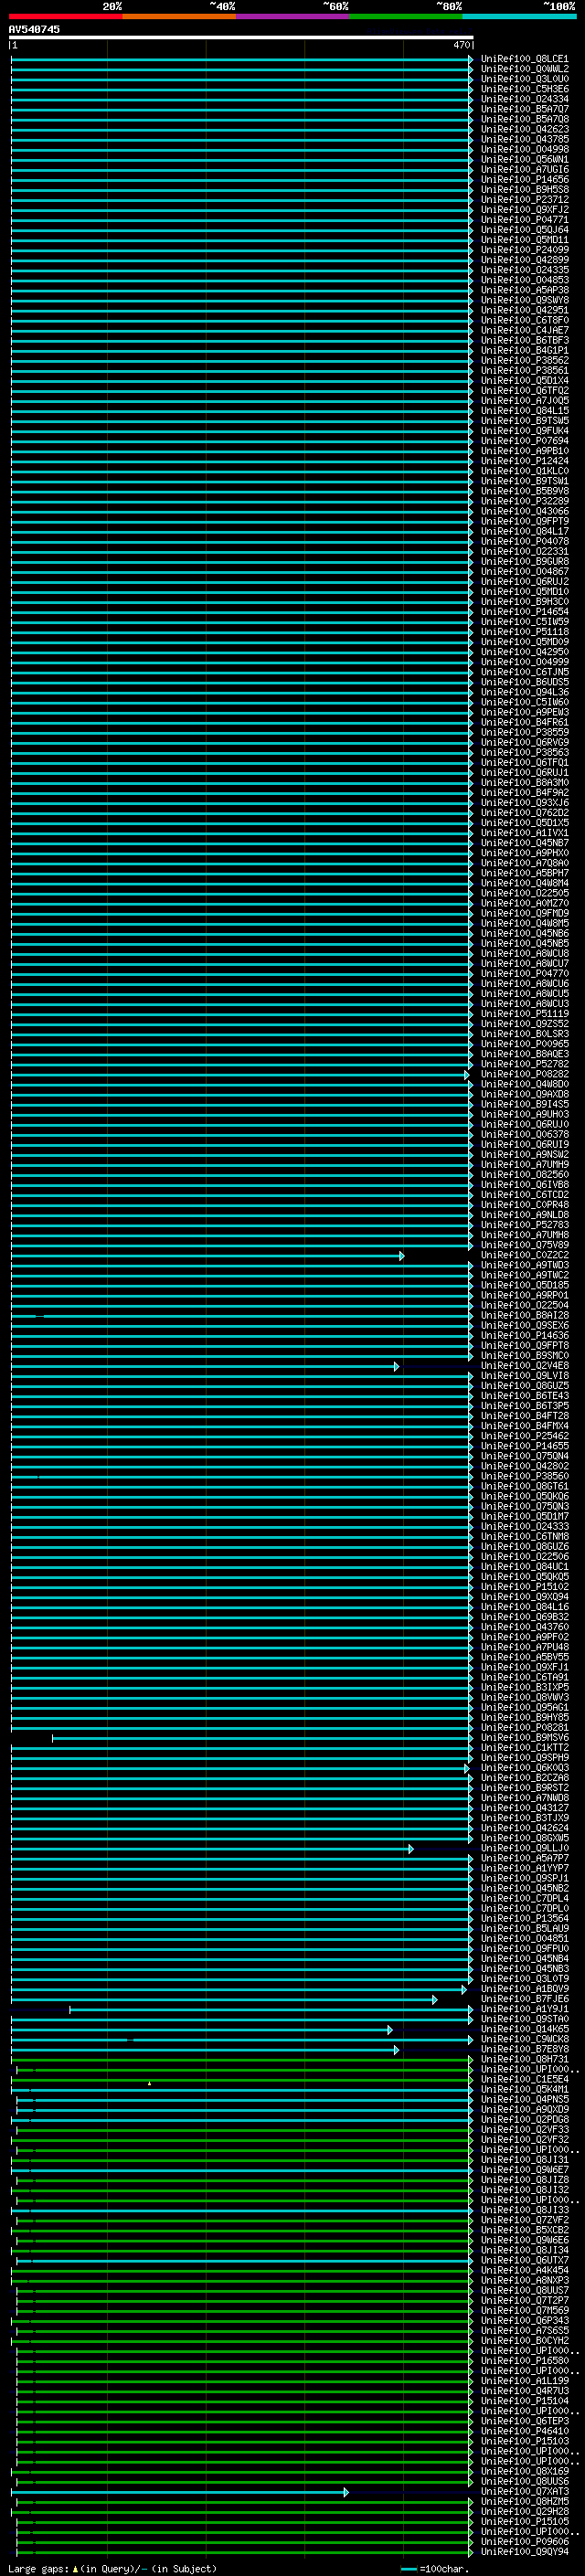Select UniRef100_A9TWD3 row label

(524, 1265)
